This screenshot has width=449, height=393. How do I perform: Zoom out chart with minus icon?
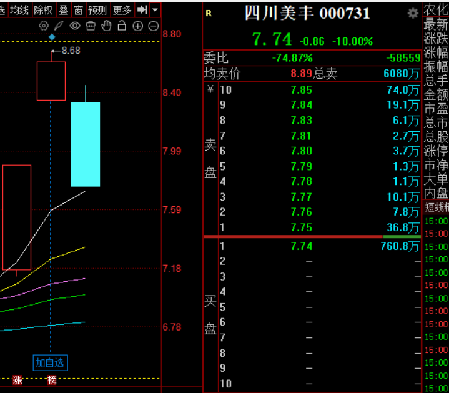tap(154, 26)
